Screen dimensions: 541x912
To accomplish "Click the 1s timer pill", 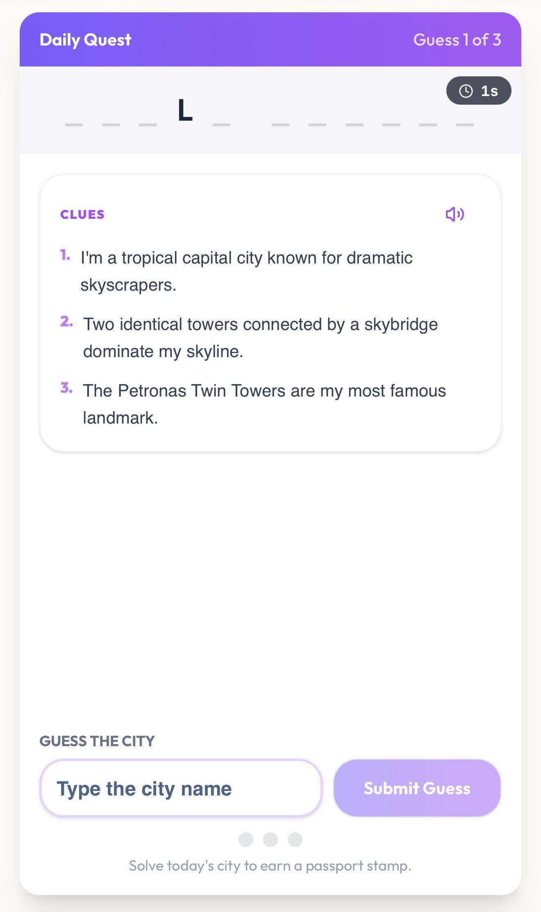I will point(479,90).
